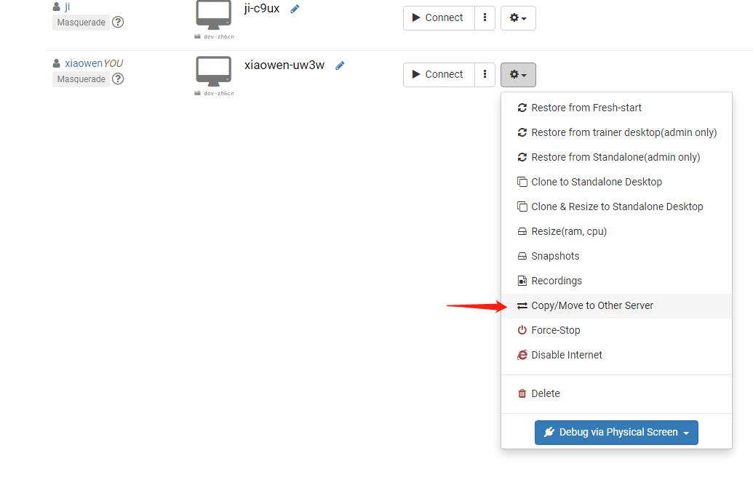
Task: Close the gear settings dropdown for xiaowen-uw3w
Action: pos(518,74)
